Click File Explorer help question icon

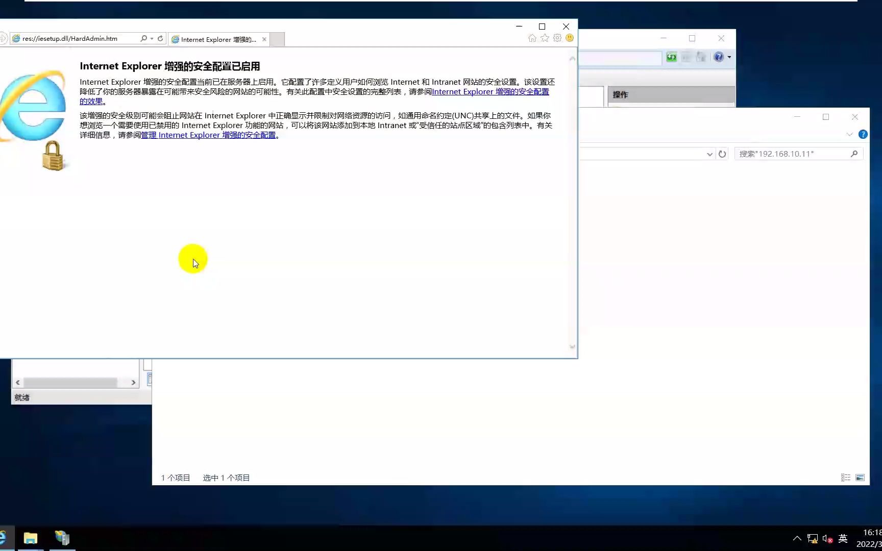[x=863, y=134]
